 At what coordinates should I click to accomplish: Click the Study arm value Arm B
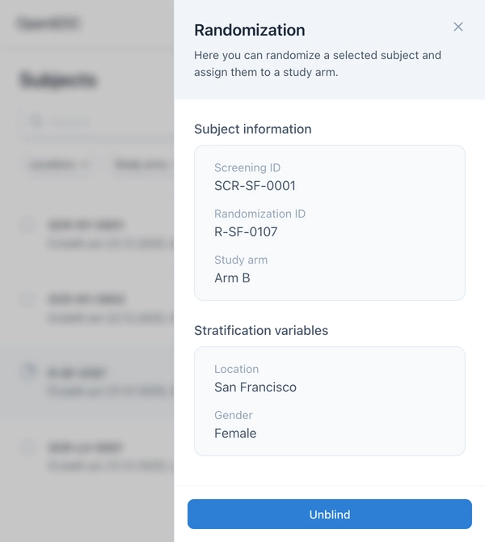coord(232,278)
